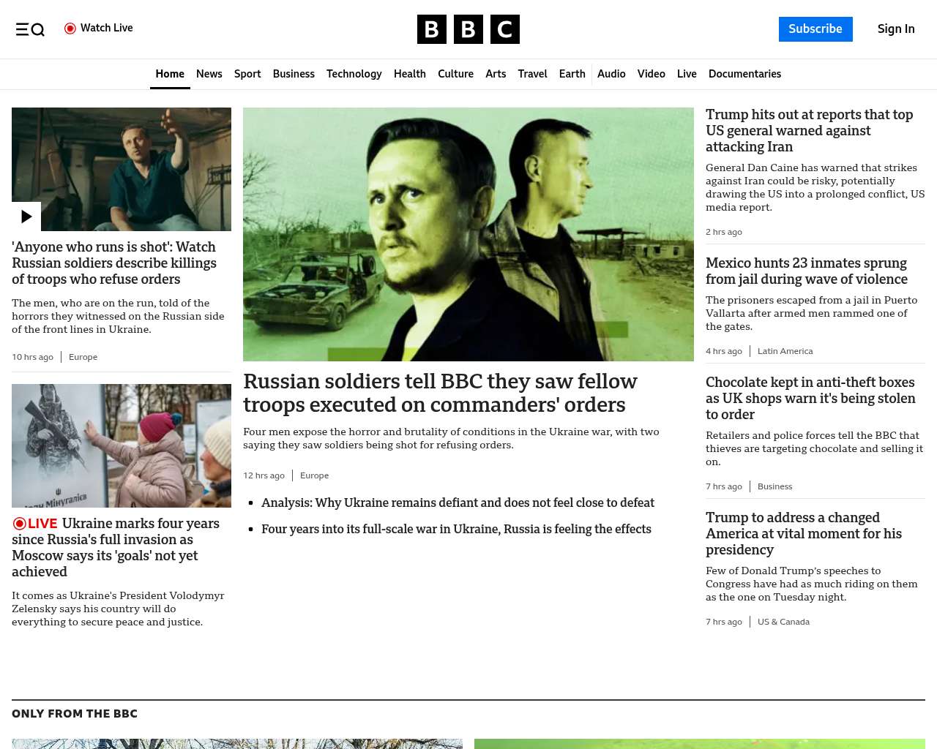Click the '4 hrs ago' timestamp

point(724,351)
